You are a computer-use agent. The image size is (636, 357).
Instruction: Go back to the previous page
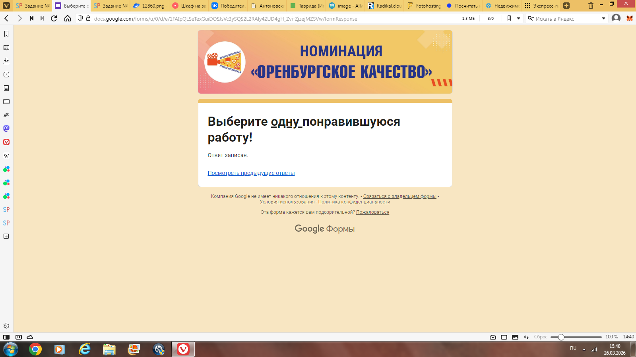point(6,18)
